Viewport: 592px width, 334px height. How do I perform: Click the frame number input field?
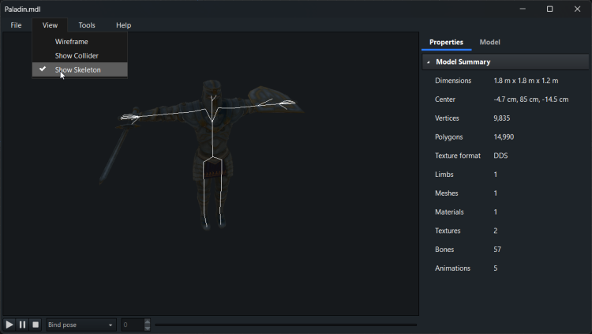coord(132,325)
